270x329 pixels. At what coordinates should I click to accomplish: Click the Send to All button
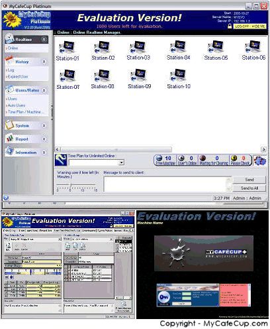pyautogui.click(x=249, y=188)
